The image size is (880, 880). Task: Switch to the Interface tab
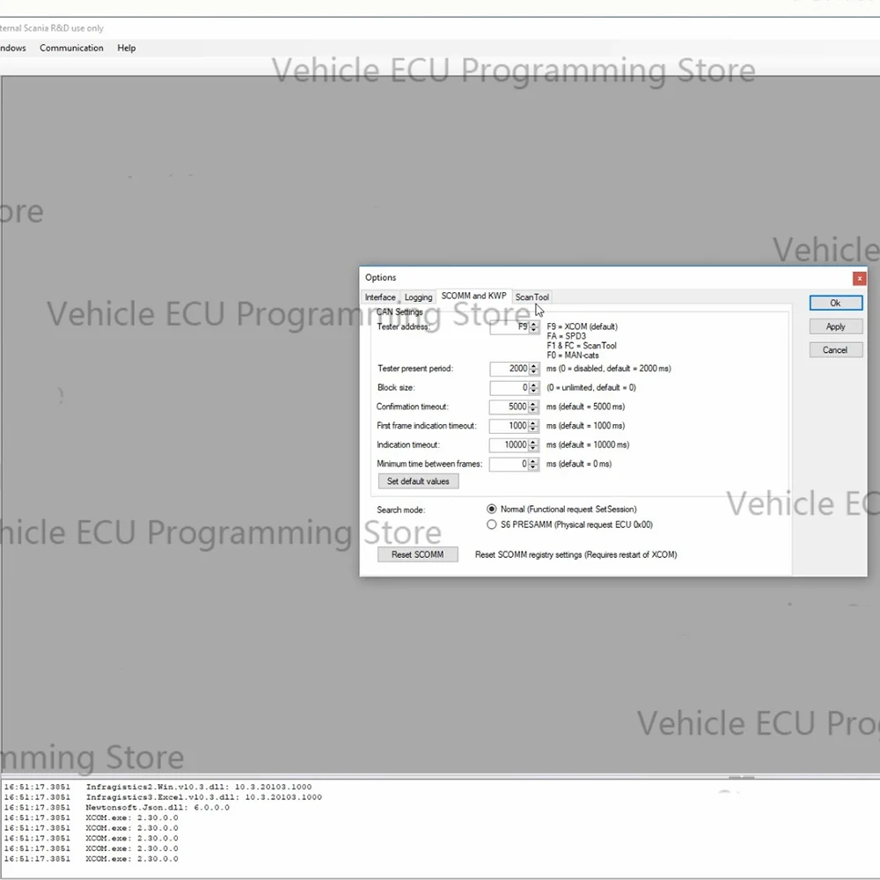click(x=380, y=297)
